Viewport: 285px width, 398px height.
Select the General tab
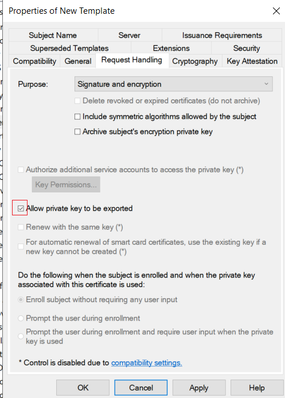point(78,61)
